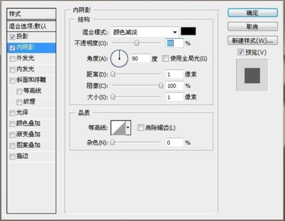Toggle 使用全局光 global light checkbox
Viewport: 285px width, 221px height.
[x=165, y=58]
